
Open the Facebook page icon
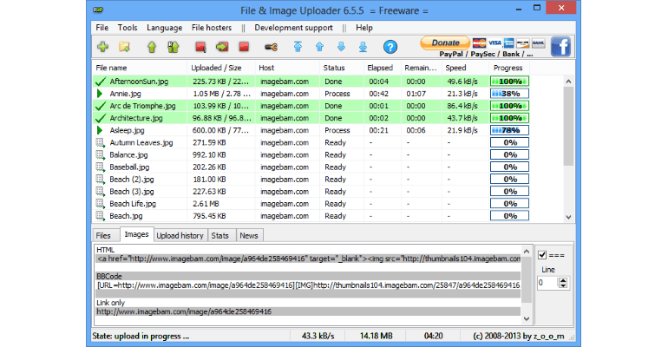tap(560, 46)
